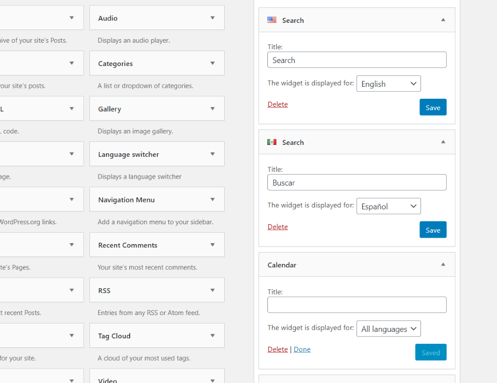Collapse the Calendar widget panel
497x383 pixels.
[443, 264]
